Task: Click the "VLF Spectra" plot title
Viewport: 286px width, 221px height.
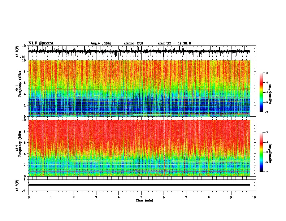Action: pyautogui.click(x=41, y=43)
